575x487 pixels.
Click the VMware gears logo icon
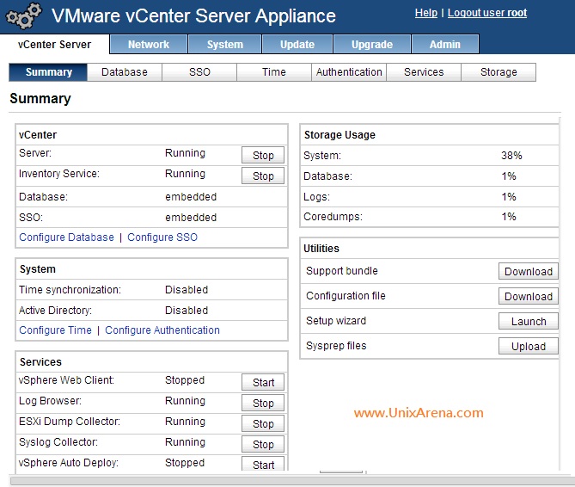point(23,15)
